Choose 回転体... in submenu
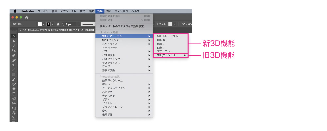Screen dimensions: 327x131 (171, 40)
